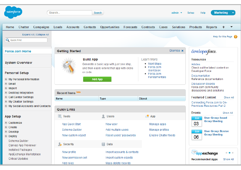This screenshot has width=241, height=170.
Task: Open the Manage profiles link
Action: [x=159, y=130]
